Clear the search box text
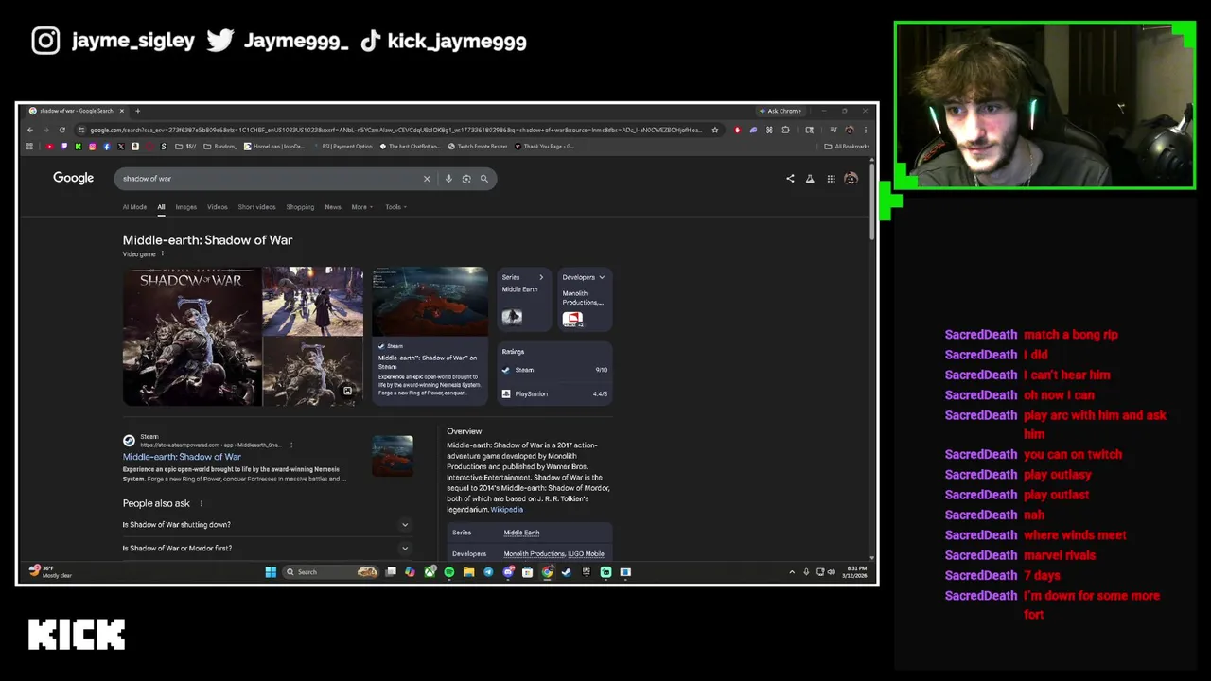 [427, 179]
